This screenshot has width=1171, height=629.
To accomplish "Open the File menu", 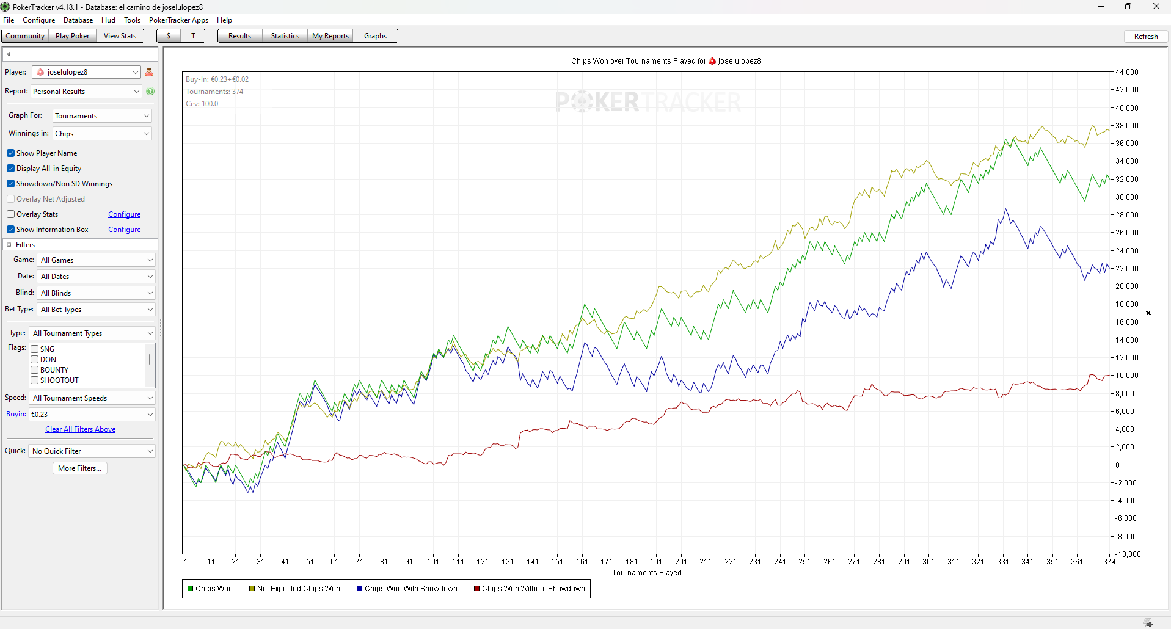I will 9,20.
